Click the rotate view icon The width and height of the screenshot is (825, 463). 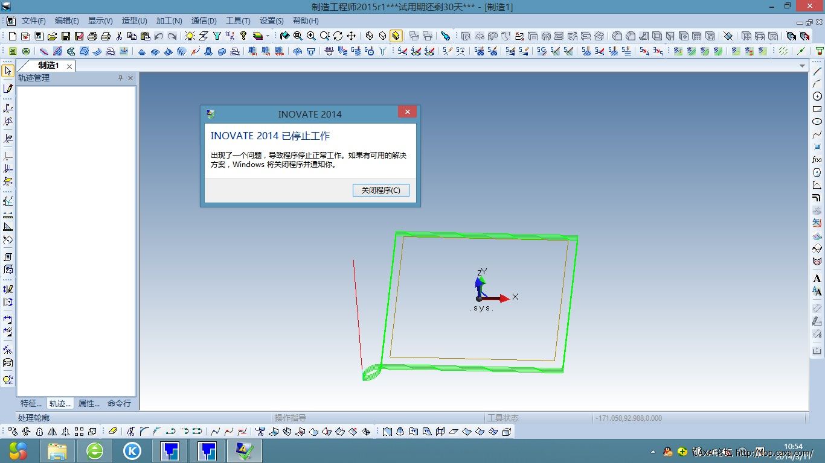pyautogui.click(x=338, y=36)
